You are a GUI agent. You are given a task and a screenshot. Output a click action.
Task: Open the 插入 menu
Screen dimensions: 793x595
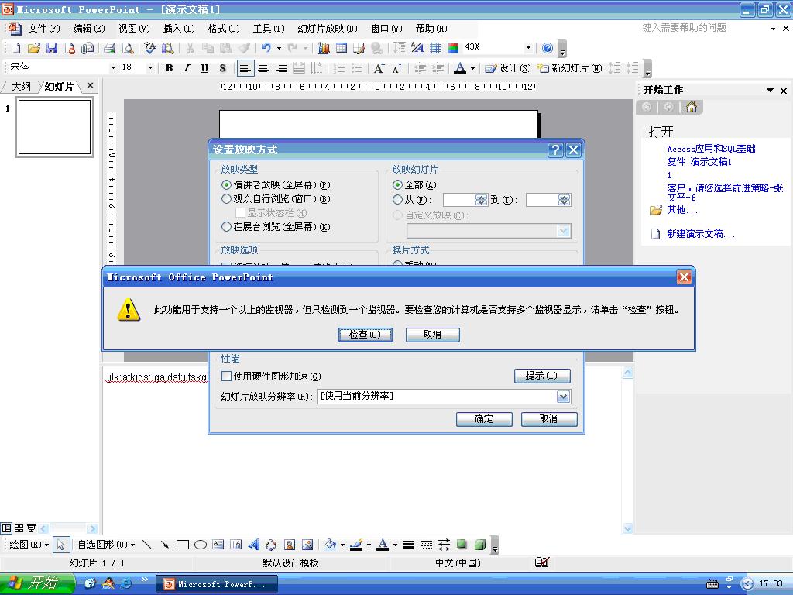click(x=179, y=29)
